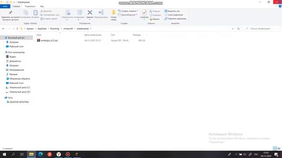Viewport: 282px width, 158px height.
Task: Open taskbar search magnifier
Action: point(13,154)
